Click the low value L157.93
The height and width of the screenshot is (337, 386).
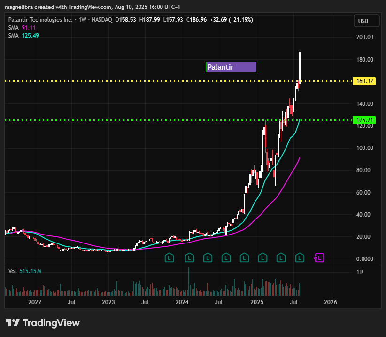(x=173, y=20)
